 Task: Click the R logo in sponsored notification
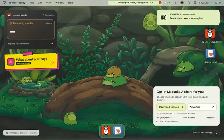pos(164,17)
